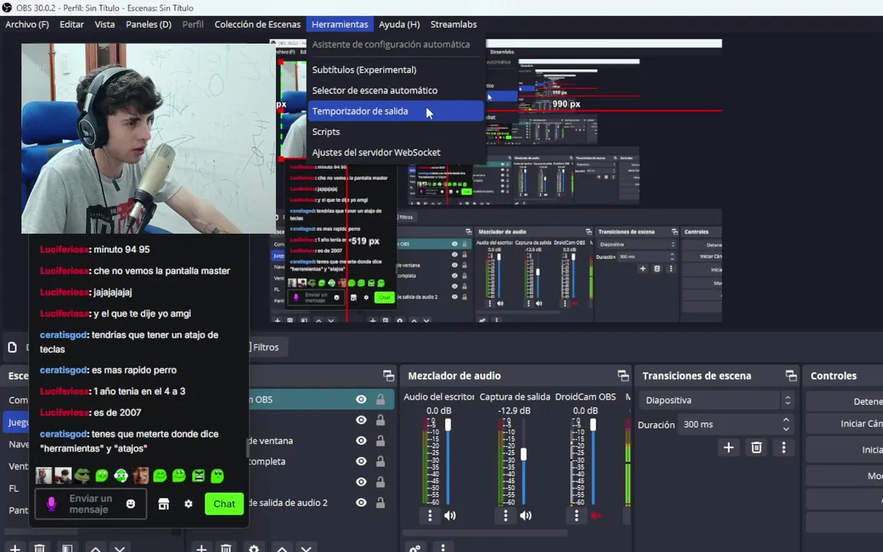Open the Streamlabs menu

(x=453, y=25)
